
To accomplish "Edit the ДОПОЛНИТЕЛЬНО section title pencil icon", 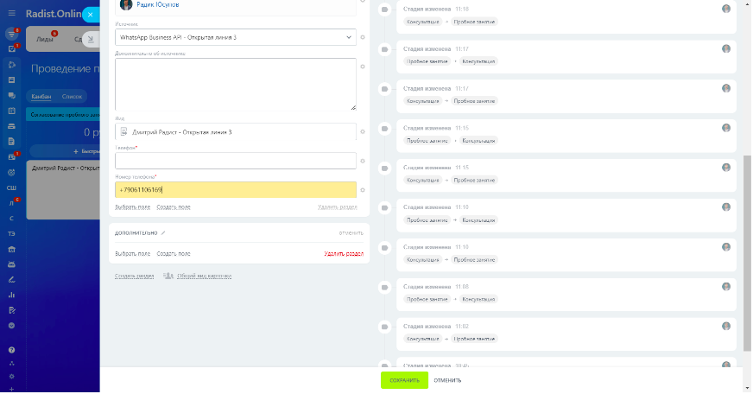I will 163,233.
